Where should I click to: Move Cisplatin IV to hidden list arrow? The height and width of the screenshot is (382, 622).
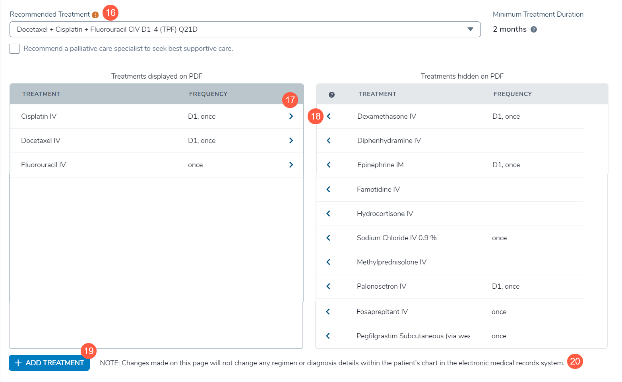click(x=291, y=116)
